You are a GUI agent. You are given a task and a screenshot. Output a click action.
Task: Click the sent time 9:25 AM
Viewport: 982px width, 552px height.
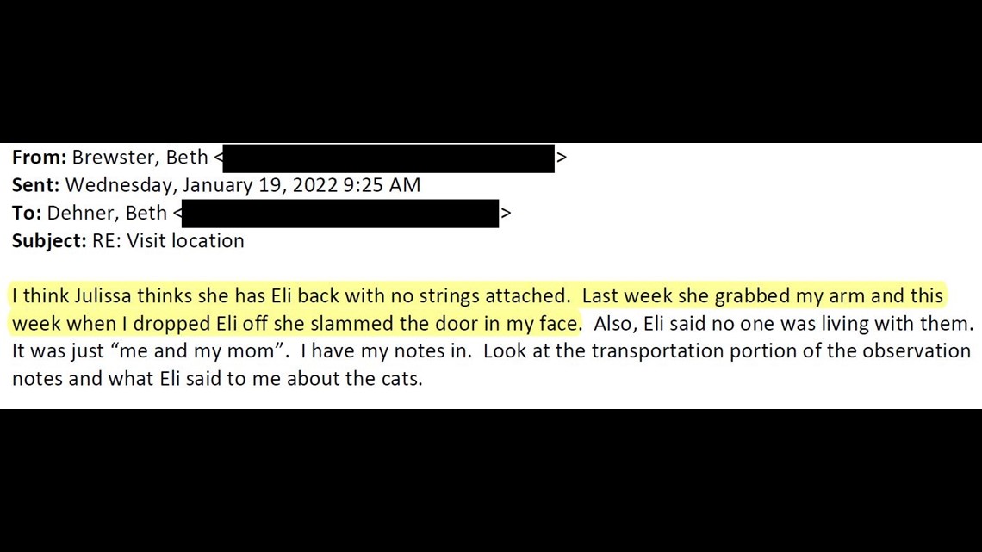point(382,185)
